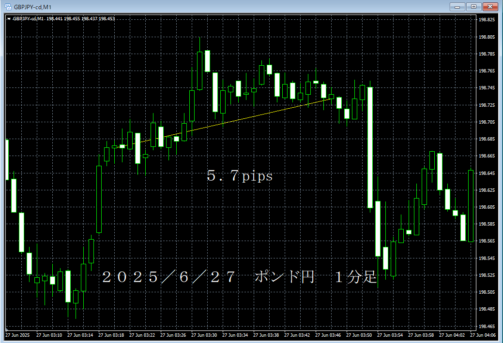
Task: Click the 27 Jun 2025 date label
Action: pyautogui.click(x=17, y=335)
